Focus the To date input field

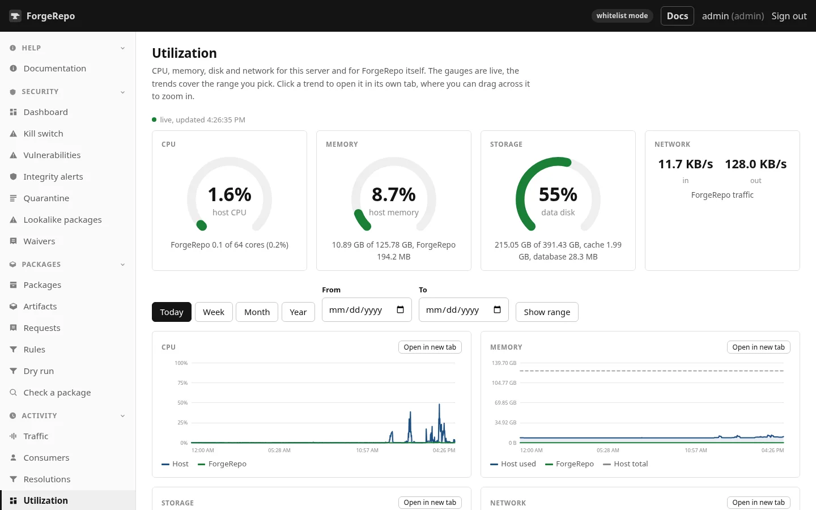point(464,310)
